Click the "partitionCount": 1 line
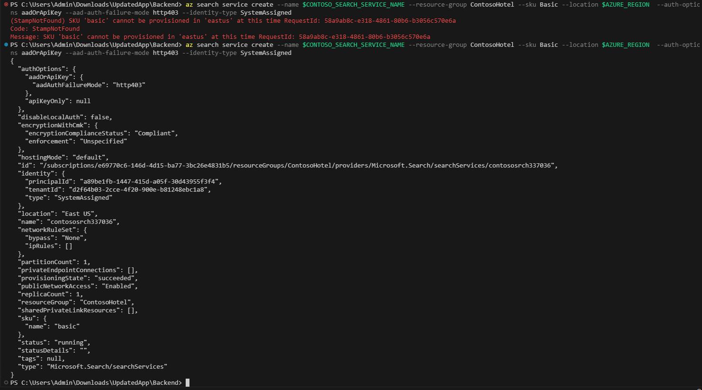 point(54,262)
